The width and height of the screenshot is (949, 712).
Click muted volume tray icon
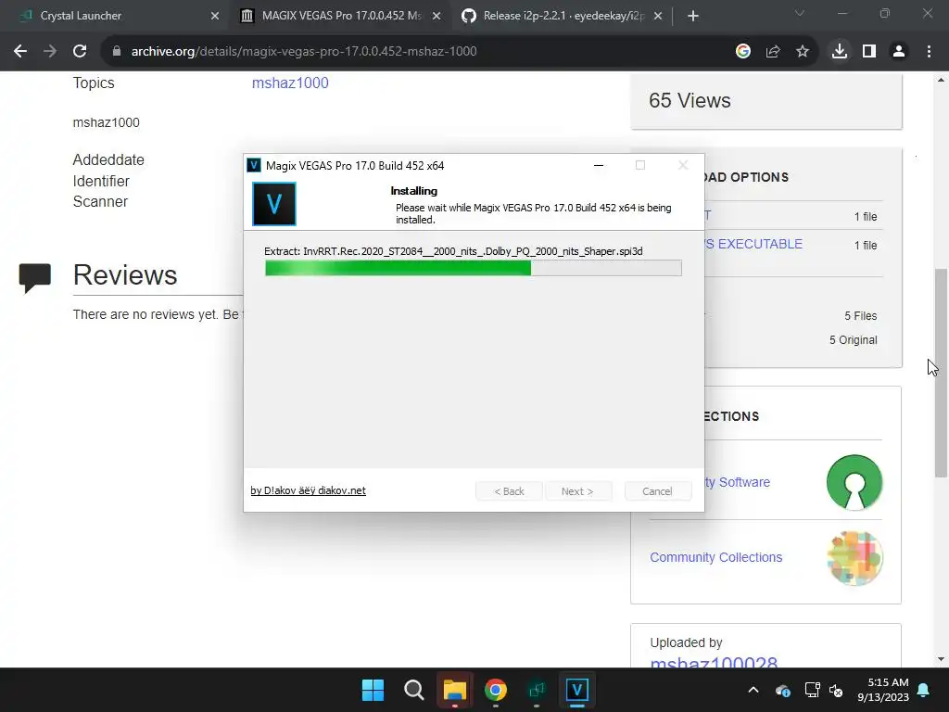(x=837, y=690)
